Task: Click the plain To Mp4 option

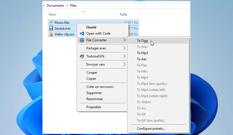Action: (x=142, y=78)
